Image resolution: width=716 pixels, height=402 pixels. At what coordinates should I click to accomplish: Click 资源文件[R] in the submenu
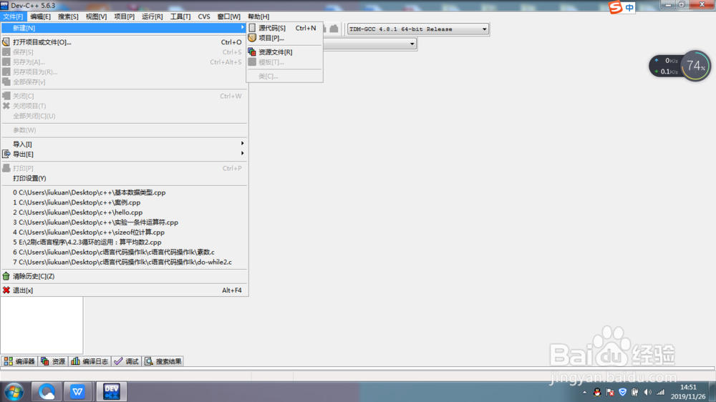[284, 52]
